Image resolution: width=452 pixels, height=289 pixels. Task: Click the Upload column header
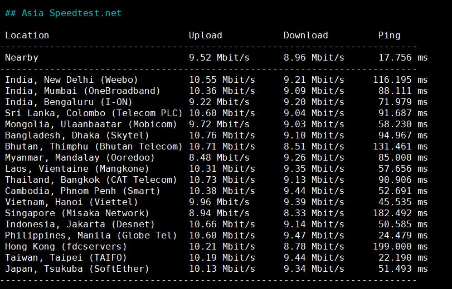(x=205, y=35)
